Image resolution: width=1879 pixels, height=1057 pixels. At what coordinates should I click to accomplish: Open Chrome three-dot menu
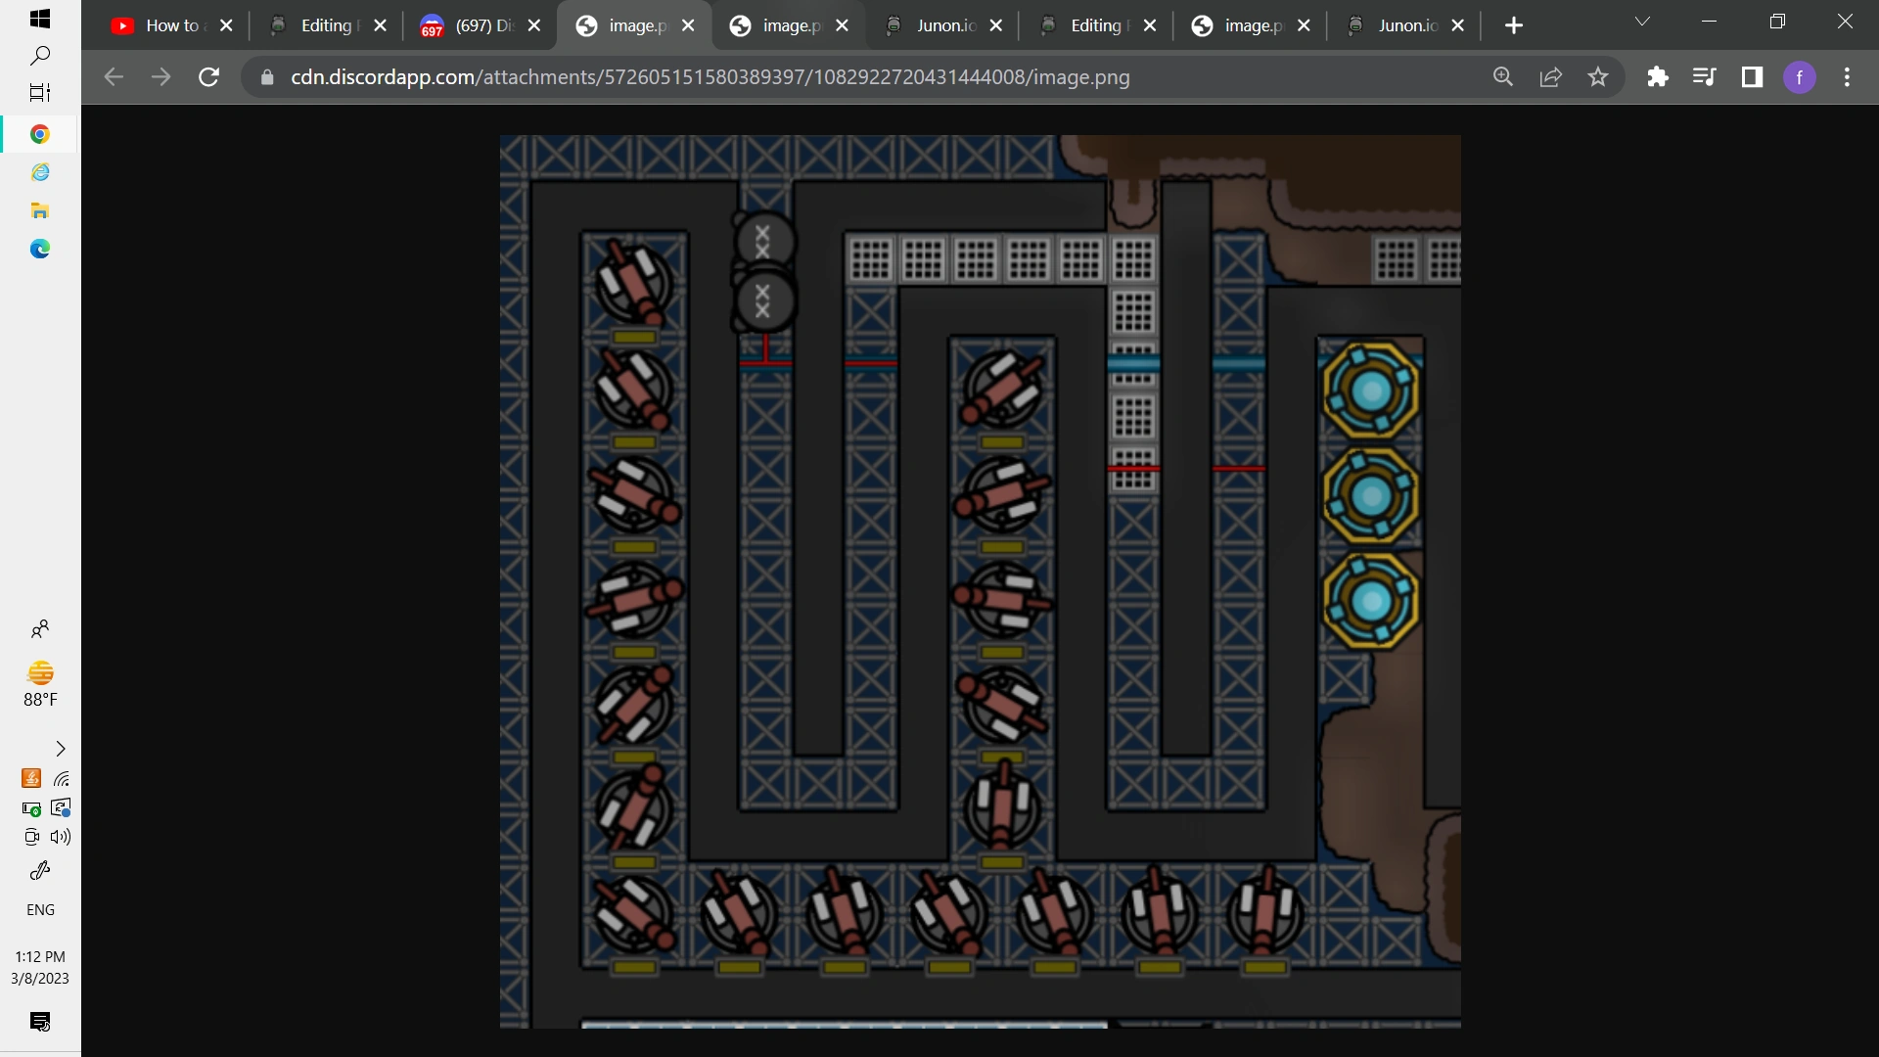point(1848,77)
